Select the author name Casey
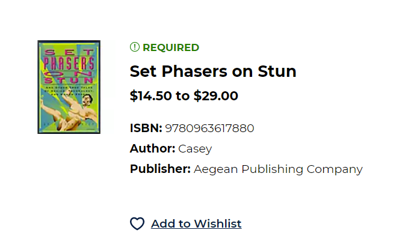402x251 pixels. tap(195, 148)
